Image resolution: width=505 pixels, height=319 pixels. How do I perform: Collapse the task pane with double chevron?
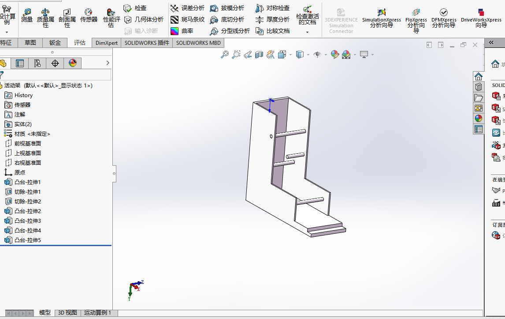pos(491,43)
